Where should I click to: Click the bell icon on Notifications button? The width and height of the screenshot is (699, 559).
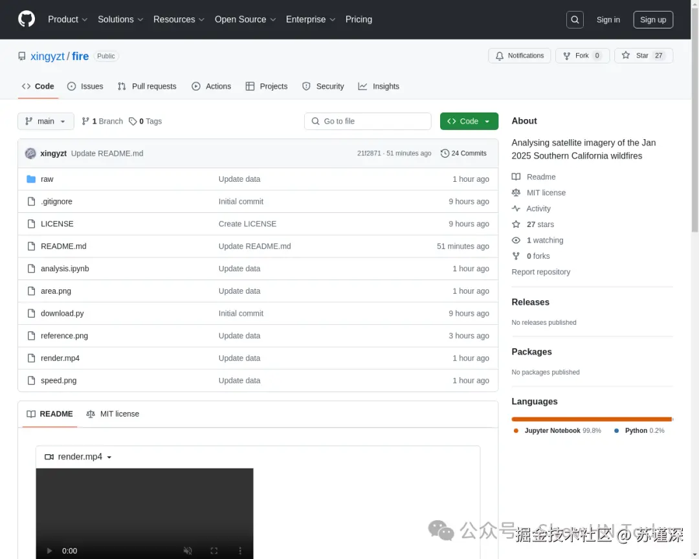[x=499, y=56]
